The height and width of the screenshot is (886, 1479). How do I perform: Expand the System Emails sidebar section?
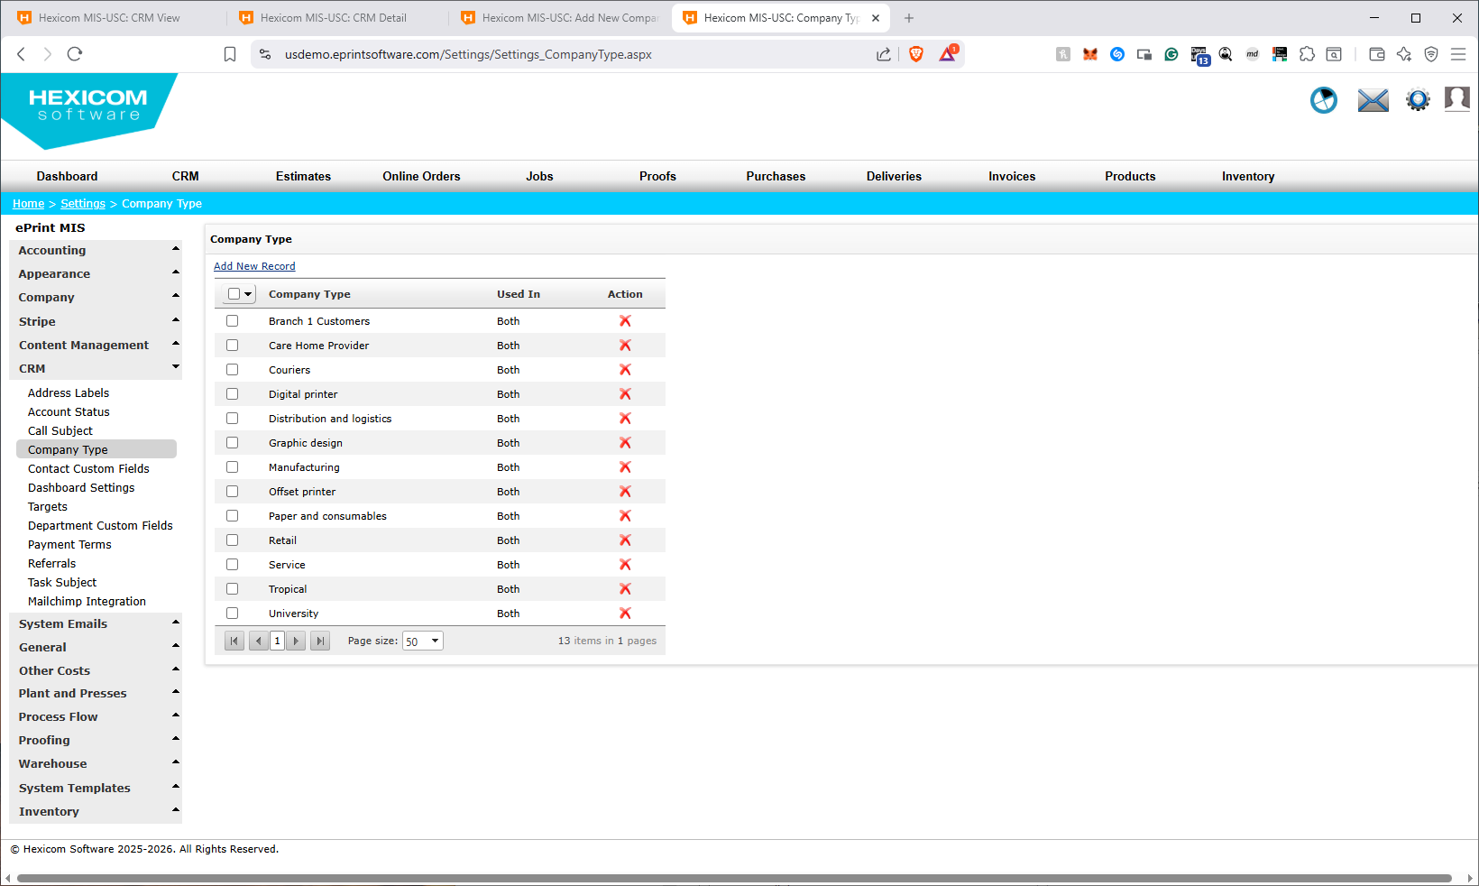click(x=96, y=624)
